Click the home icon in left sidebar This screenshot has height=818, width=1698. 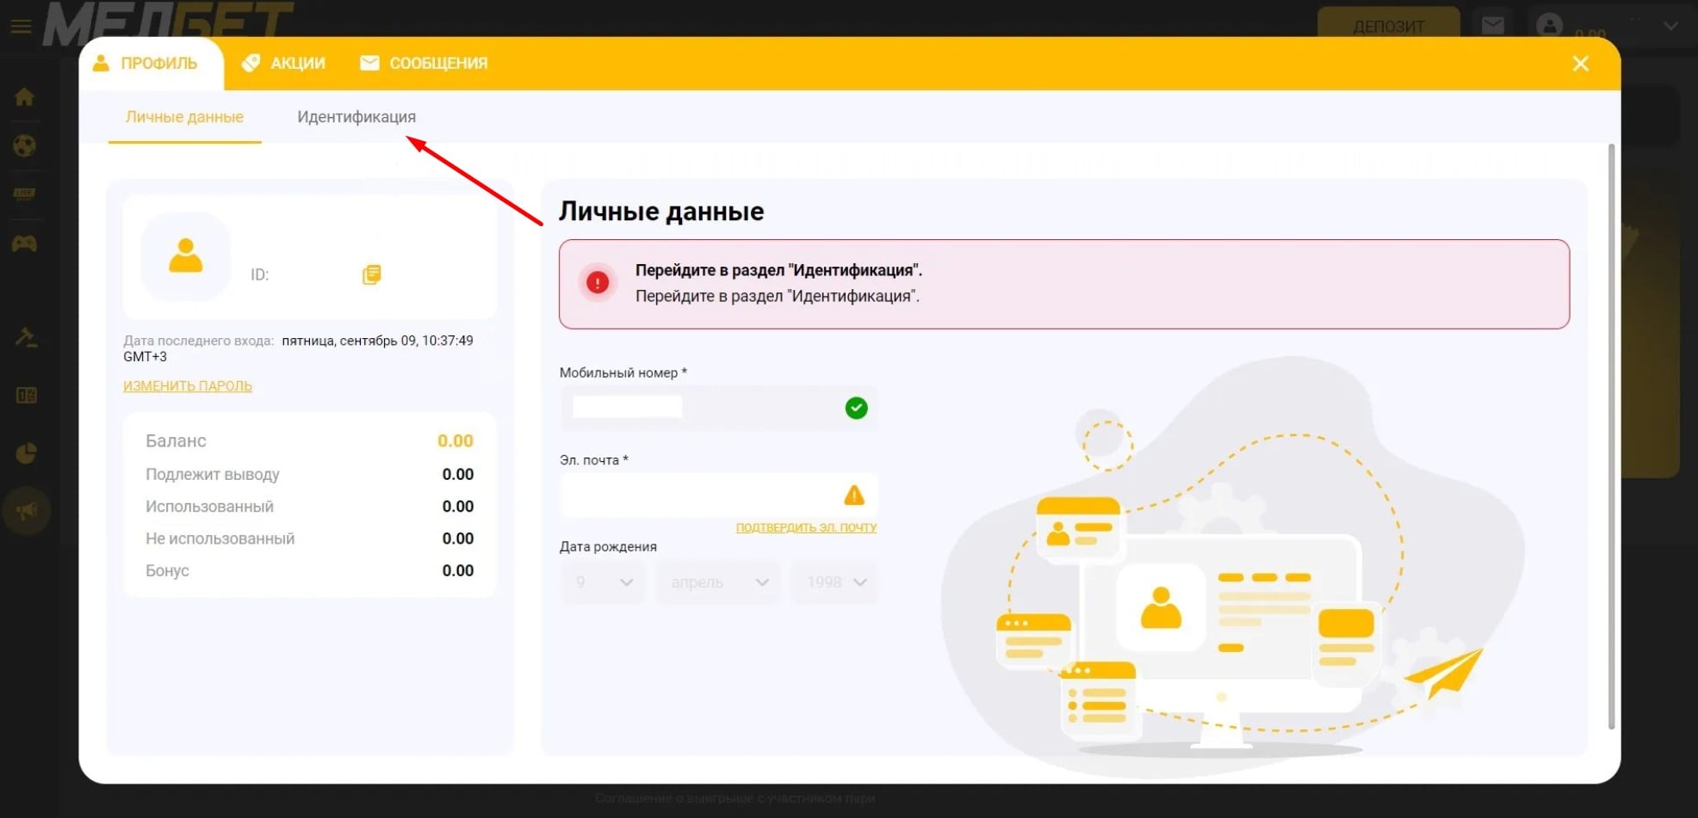tap(24, 97)
